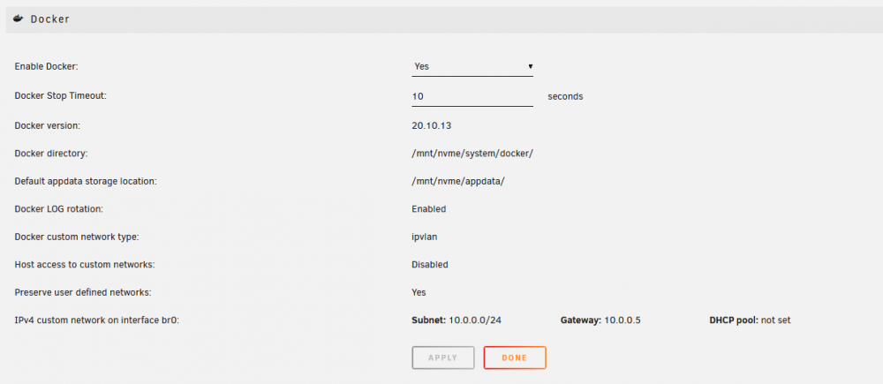Click the Host access to custom networks label

point(85,265)
